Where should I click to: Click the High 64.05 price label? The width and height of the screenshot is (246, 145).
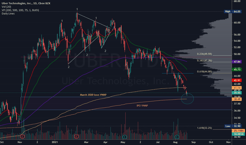(x=233, y=11)
